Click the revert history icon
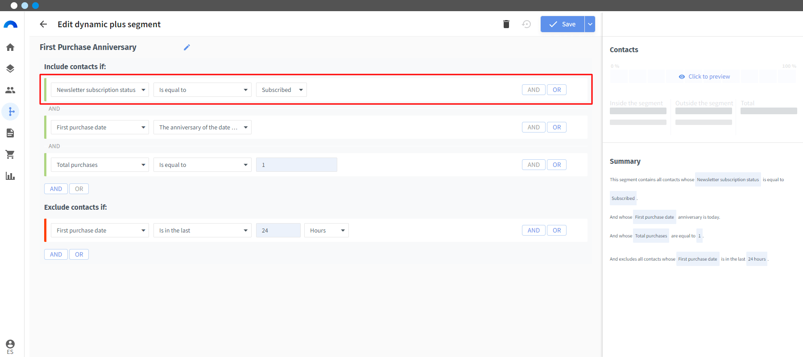Screen dimensions: 803x357 tap(526, 24)
